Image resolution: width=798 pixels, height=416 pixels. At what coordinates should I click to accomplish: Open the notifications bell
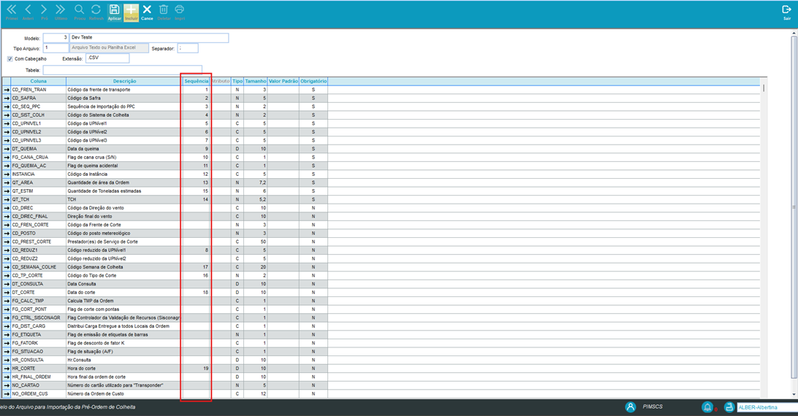click(x=707, y=407)
